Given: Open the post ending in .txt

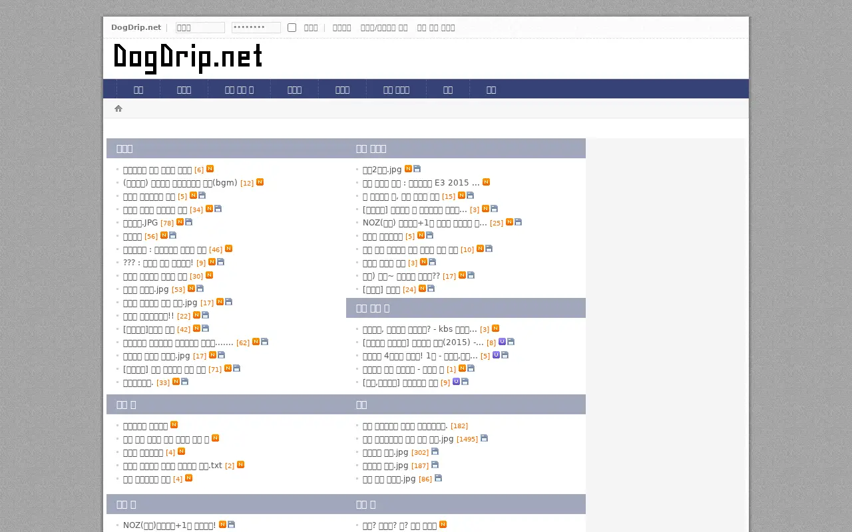Looking at the screenshot, I should click(172, 465).
